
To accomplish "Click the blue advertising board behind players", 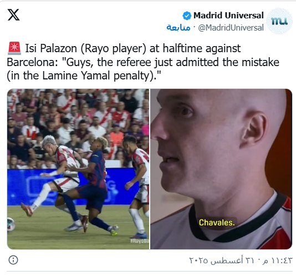I will pos(70,187).
